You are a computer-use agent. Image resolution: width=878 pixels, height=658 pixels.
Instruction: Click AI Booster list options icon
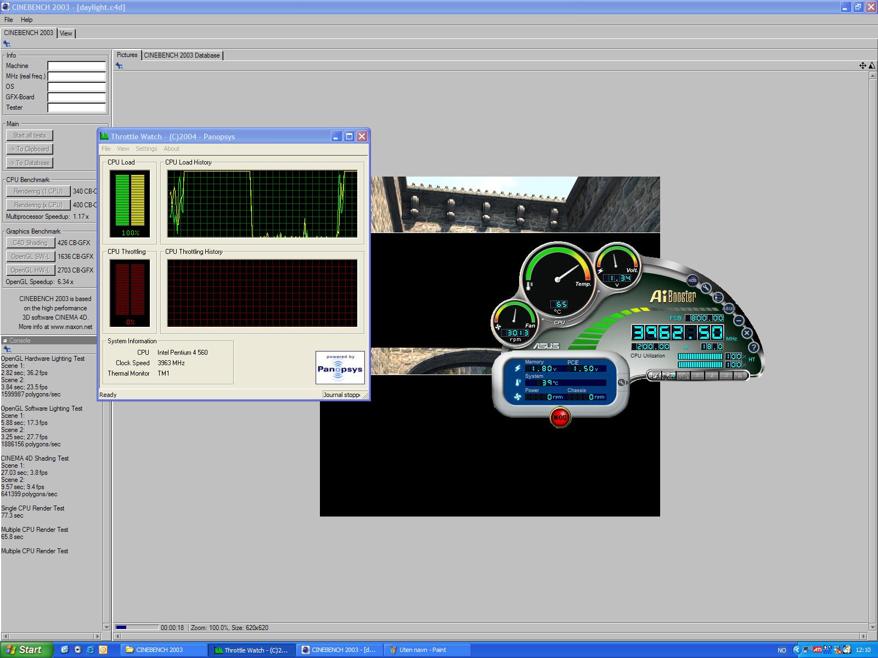(718, 297)
